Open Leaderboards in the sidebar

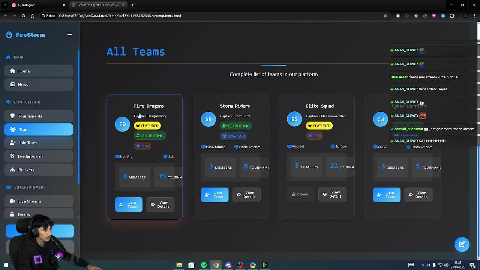click(39, 156)
